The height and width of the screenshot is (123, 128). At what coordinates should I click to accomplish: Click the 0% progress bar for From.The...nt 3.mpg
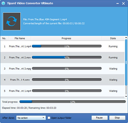pos(67,68)
